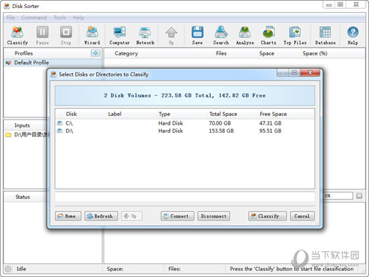The width and height of the screenshot is (369, 277).
Task: Click the 47.31 GB free space value
Action: (x=270, y=123)
